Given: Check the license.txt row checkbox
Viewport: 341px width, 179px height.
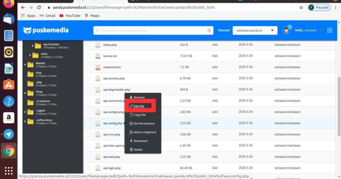Looking at the screenshot, I should (88, 56).
